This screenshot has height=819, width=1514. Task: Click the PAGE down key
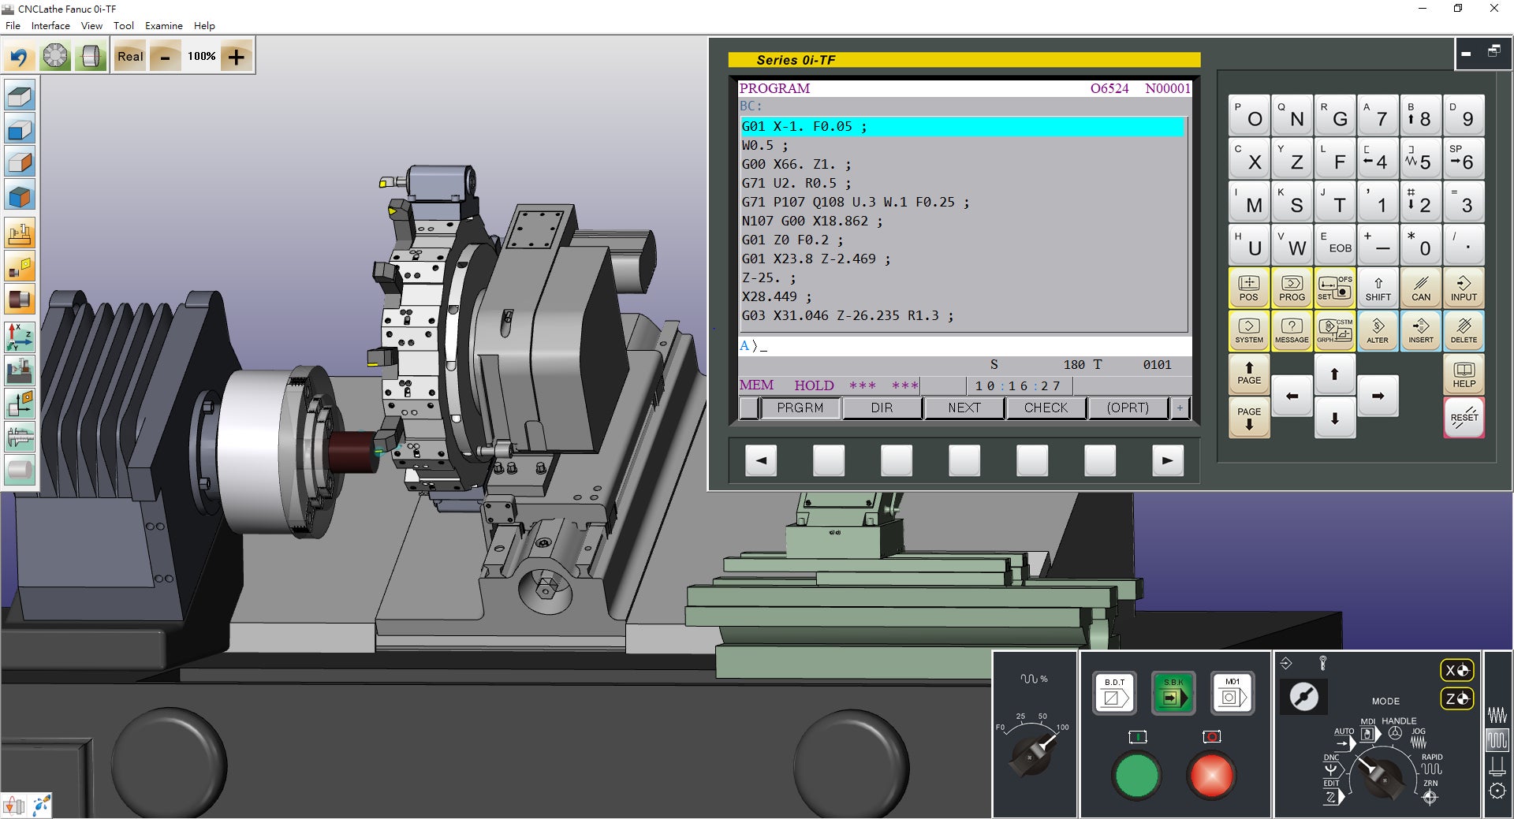tap(1249, 417)
